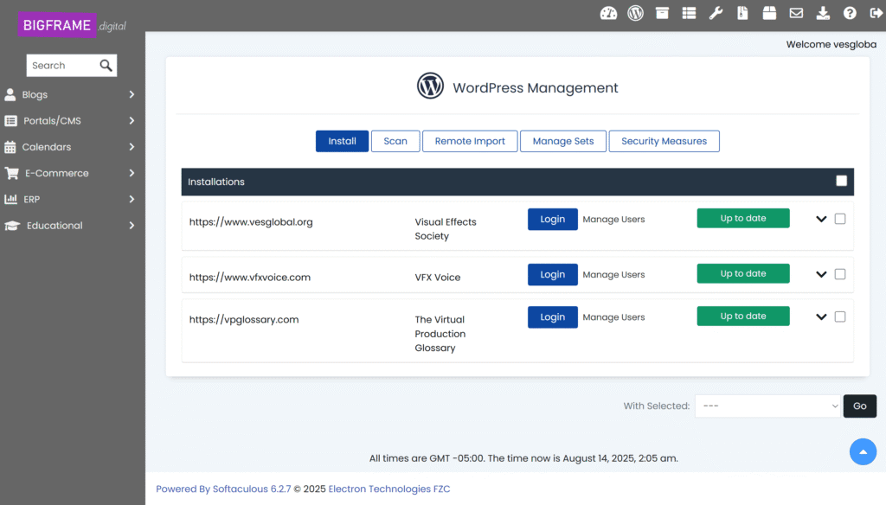The height and width of the screenshot is (505, 886).
Task: Check the vesglobal.org installation checkbox
Action: pos(840,219)
